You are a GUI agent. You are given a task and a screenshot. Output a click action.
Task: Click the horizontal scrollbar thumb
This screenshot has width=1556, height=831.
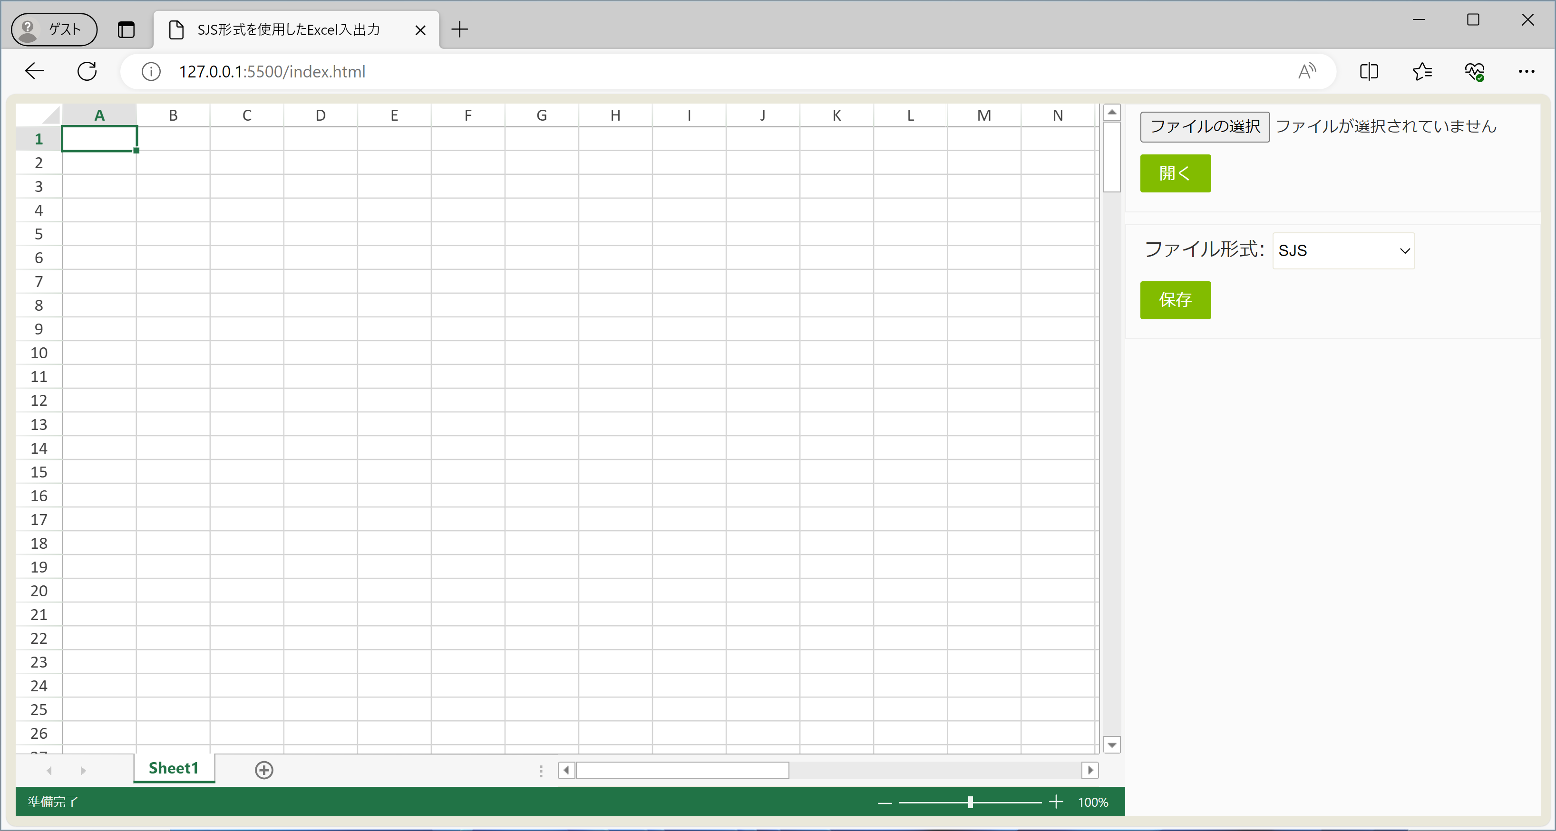tap(682, 770)
